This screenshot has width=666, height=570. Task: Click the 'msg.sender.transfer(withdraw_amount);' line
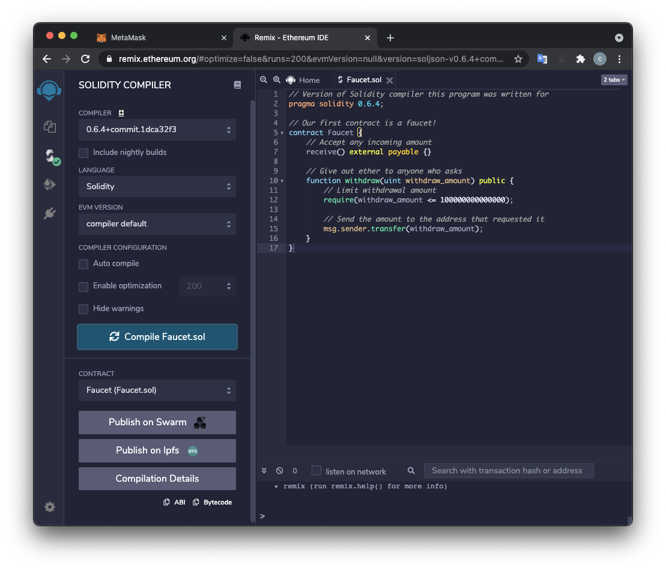pos(403,229)
